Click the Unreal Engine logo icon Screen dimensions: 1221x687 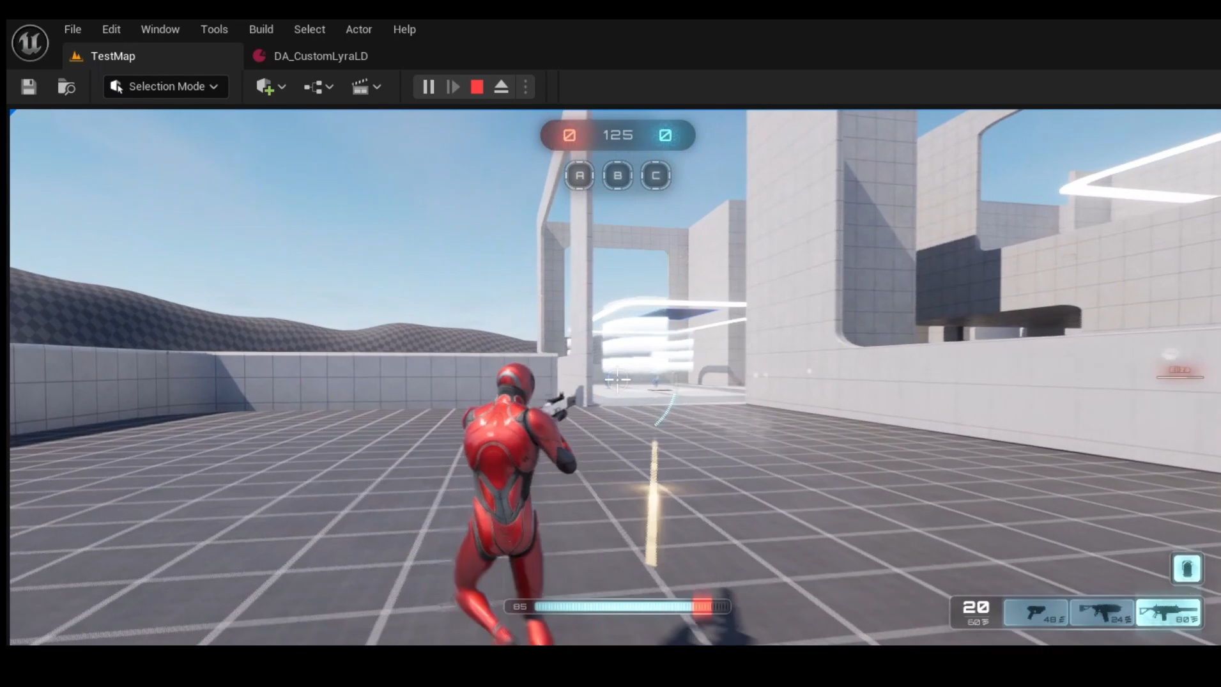pyautogui.click(x=30, y=43)
